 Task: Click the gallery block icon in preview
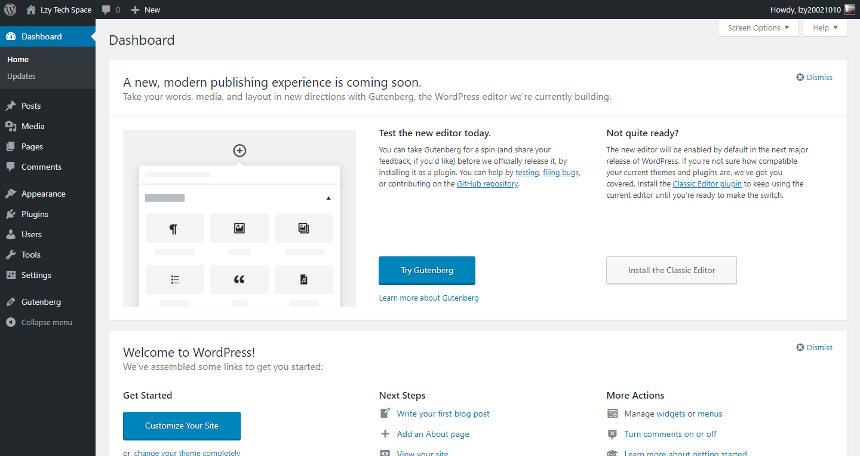304,228
